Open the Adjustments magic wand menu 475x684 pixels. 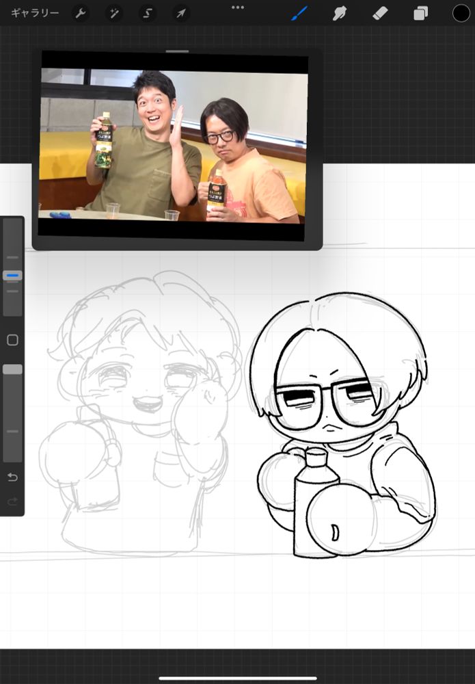coord(114,14)
